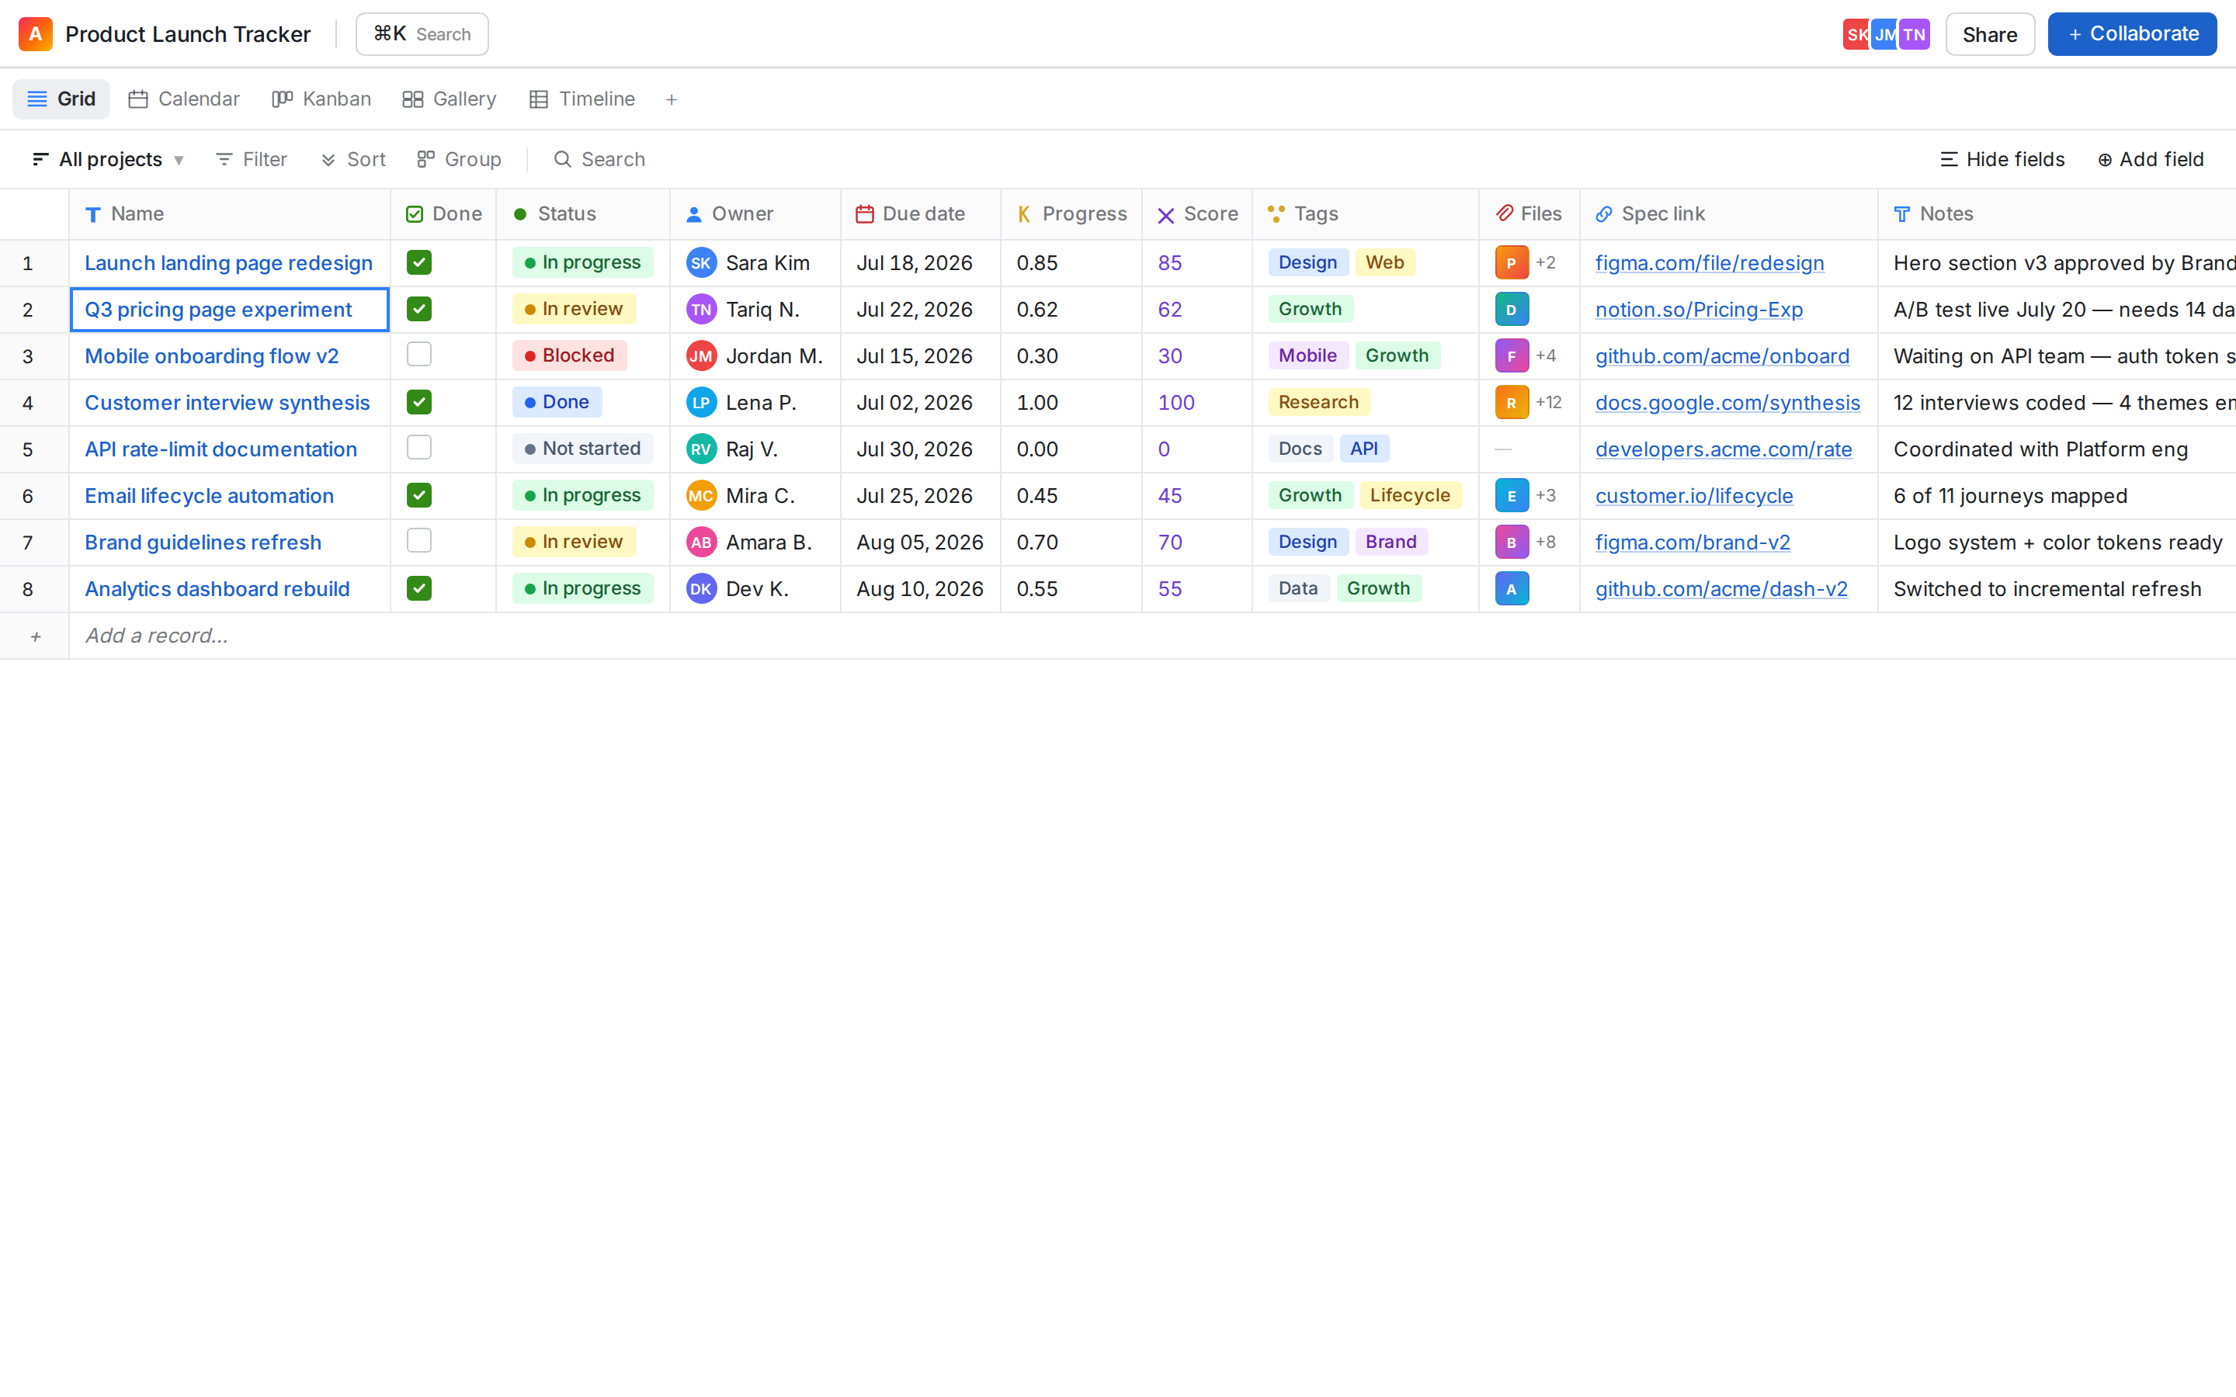Click Dev K.'s DK owner avatar
Image resolution: width=2236 pixels, height=1397 pixels.
[701, 590]
